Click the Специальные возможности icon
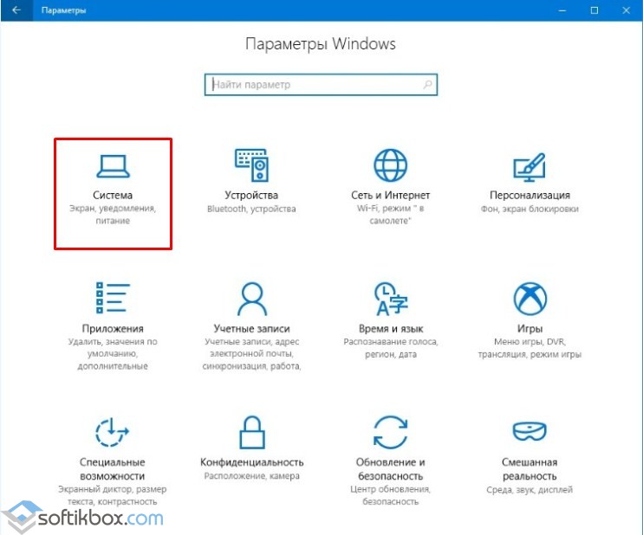The width and height of the screenshot is (643, 535). pos(113,431)
